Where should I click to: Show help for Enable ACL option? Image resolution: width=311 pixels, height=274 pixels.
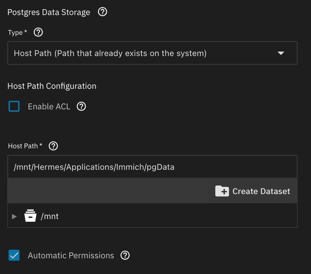[x=81, y=107]
